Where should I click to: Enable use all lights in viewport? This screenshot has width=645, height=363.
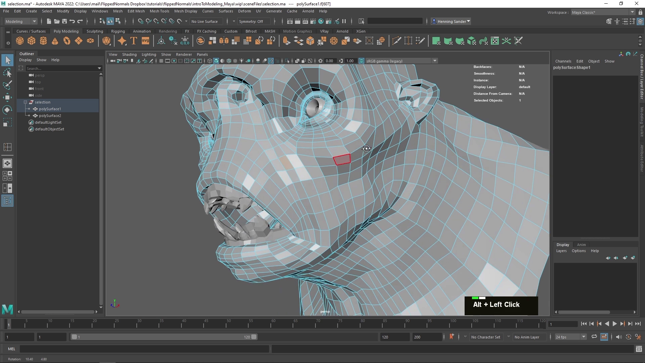tap(242, 61)
